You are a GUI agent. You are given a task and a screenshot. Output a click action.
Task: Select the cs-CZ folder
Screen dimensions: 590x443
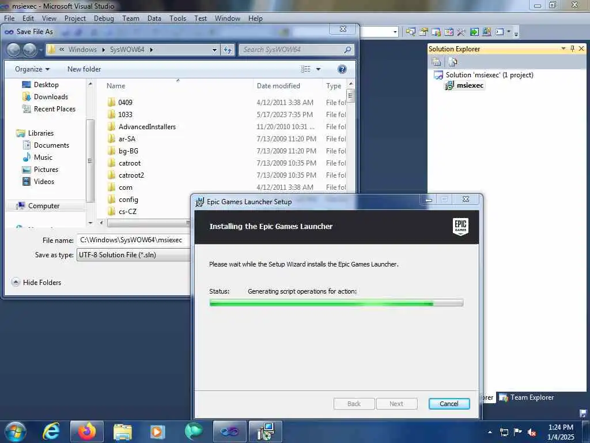(122, 212)
